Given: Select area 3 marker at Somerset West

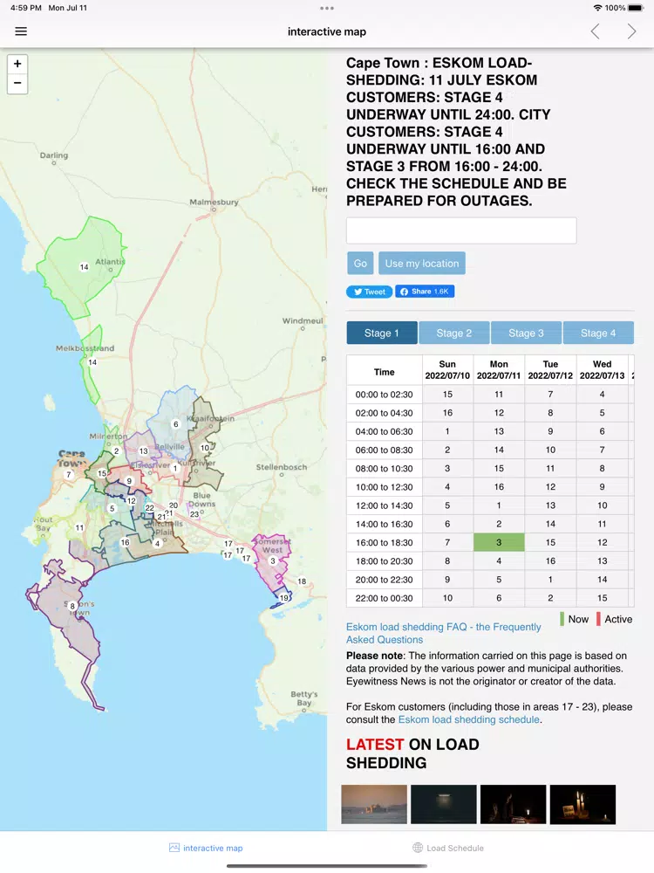Looking at the screenshot, I should coord(272,561).
